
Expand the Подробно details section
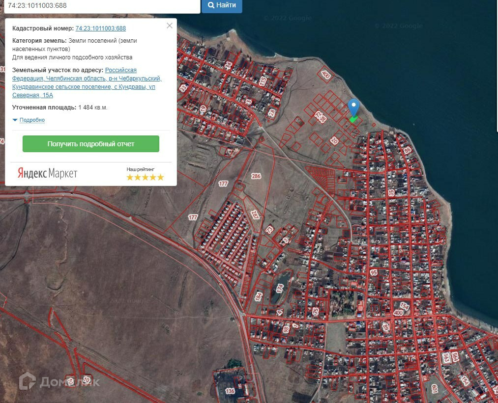pyautogui.click(x=32, y=120)
